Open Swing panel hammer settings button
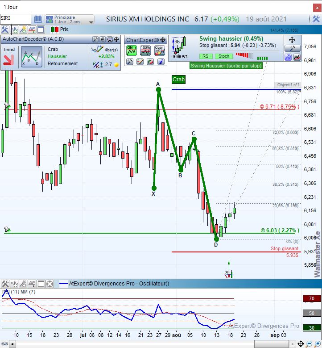 tap(293, 48)
